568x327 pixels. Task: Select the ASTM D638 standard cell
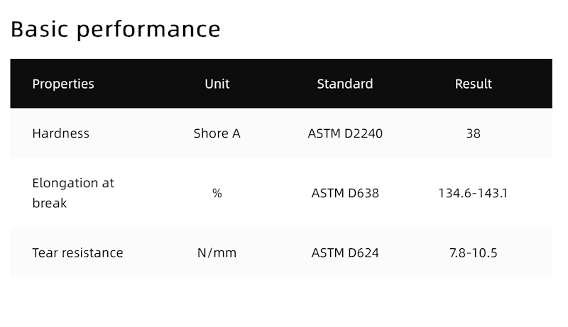point(345,193)
